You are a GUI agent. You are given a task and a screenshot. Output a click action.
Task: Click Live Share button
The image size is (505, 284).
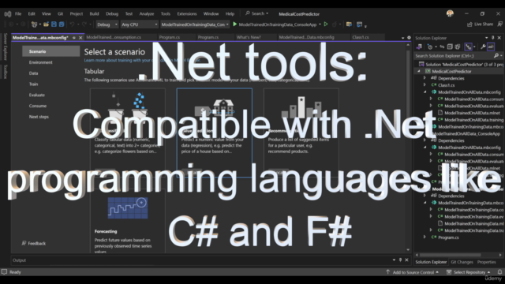point(480,24)
